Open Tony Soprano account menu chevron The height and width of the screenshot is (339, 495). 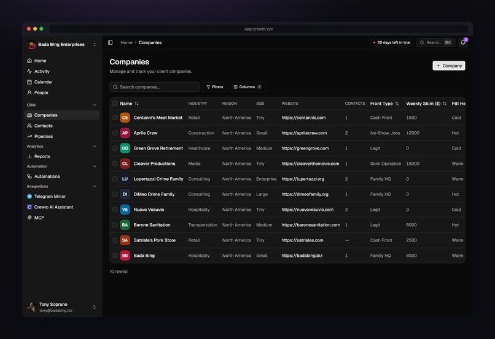click(x=94, y=307)
